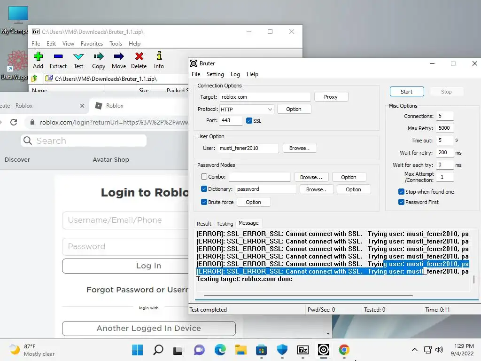Uncheck the Brute force checkbox

[x=204, y=202]
